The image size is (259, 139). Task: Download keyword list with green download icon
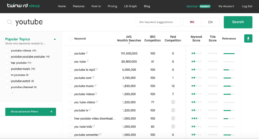pos(248,39)
